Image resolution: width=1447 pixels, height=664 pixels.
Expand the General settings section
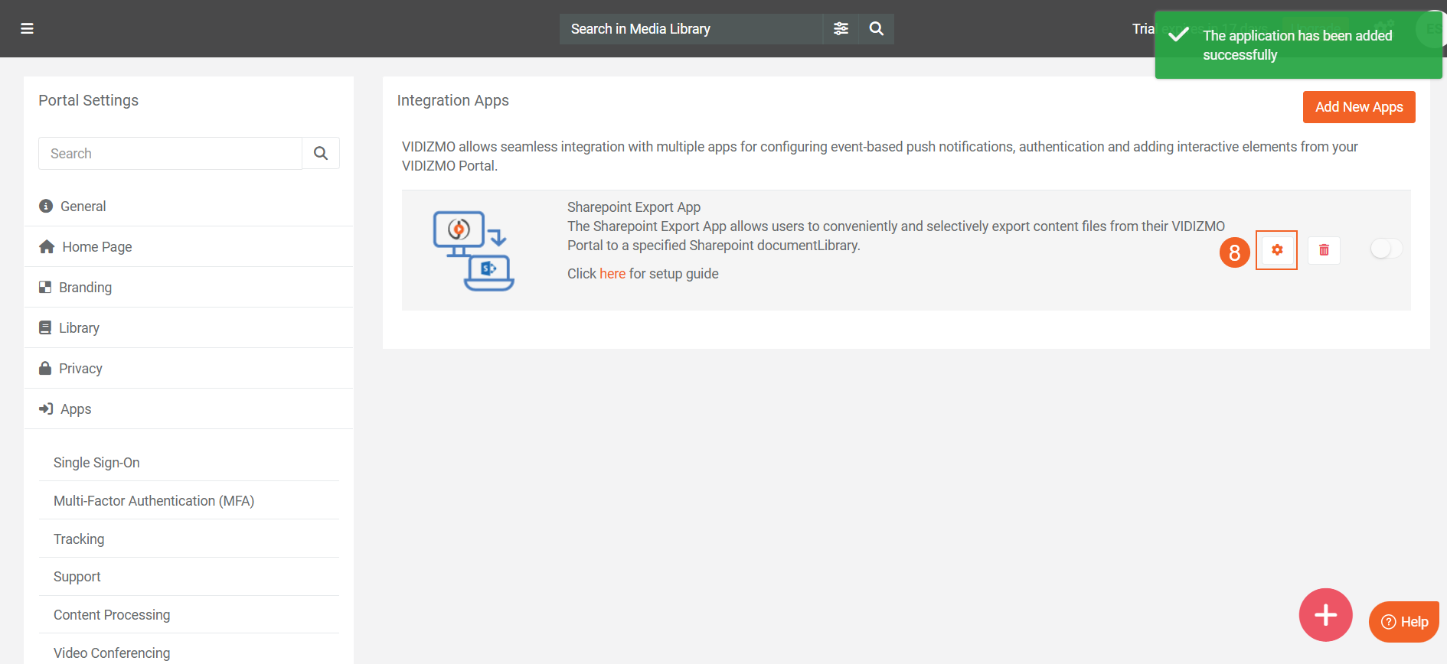point(83,207)
